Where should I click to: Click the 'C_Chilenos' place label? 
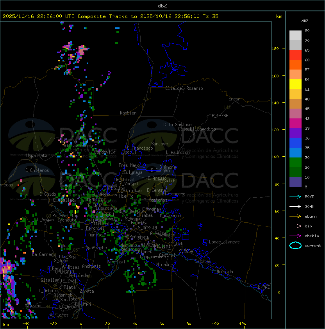tap(37, 170)
